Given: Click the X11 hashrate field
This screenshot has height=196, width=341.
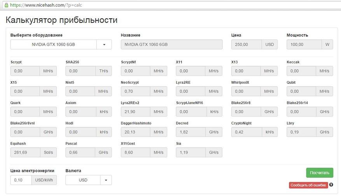Looking at the screenshot, I should (x=191, y=71).
